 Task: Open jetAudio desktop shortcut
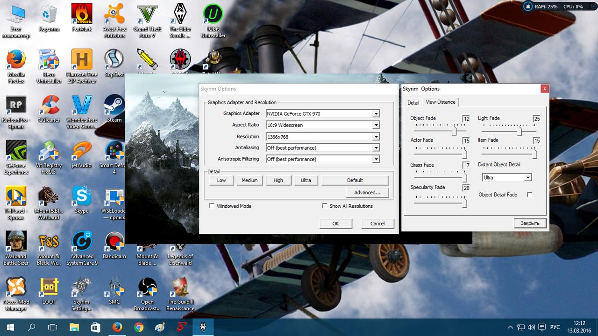(x=82, y=154)
